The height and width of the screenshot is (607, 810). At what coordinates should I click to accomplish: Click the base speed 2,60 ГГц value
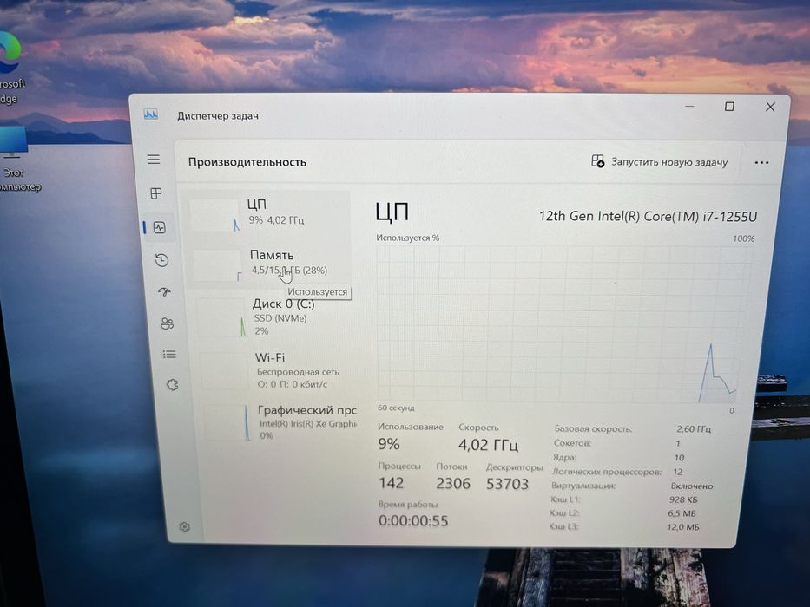click(x=694, y=429)
